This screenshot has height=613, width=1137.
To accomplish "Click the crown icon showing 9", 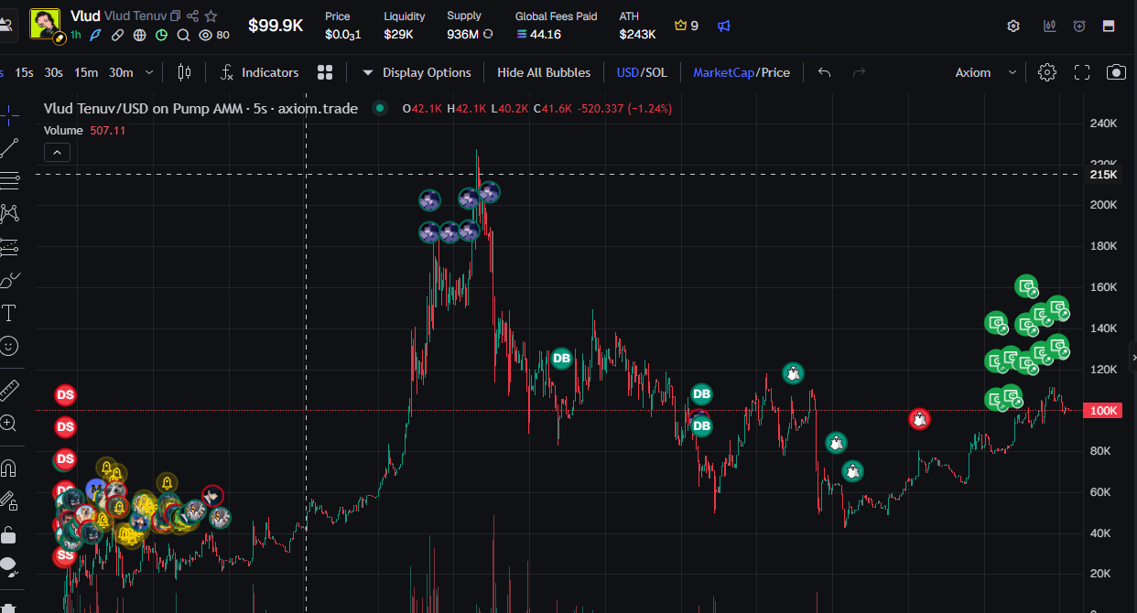I will tap(687, 26).
